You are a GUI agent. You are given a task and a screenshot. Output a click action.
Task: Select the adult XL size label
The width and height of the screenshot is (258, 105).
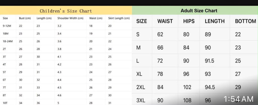pos(139,74)
